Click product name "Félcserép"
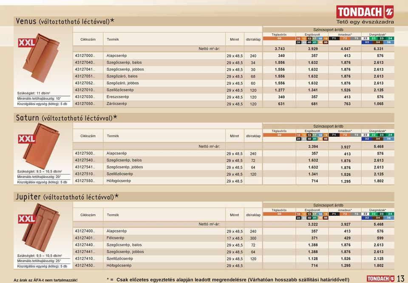 pyautogui.click(x=115, y=238)
